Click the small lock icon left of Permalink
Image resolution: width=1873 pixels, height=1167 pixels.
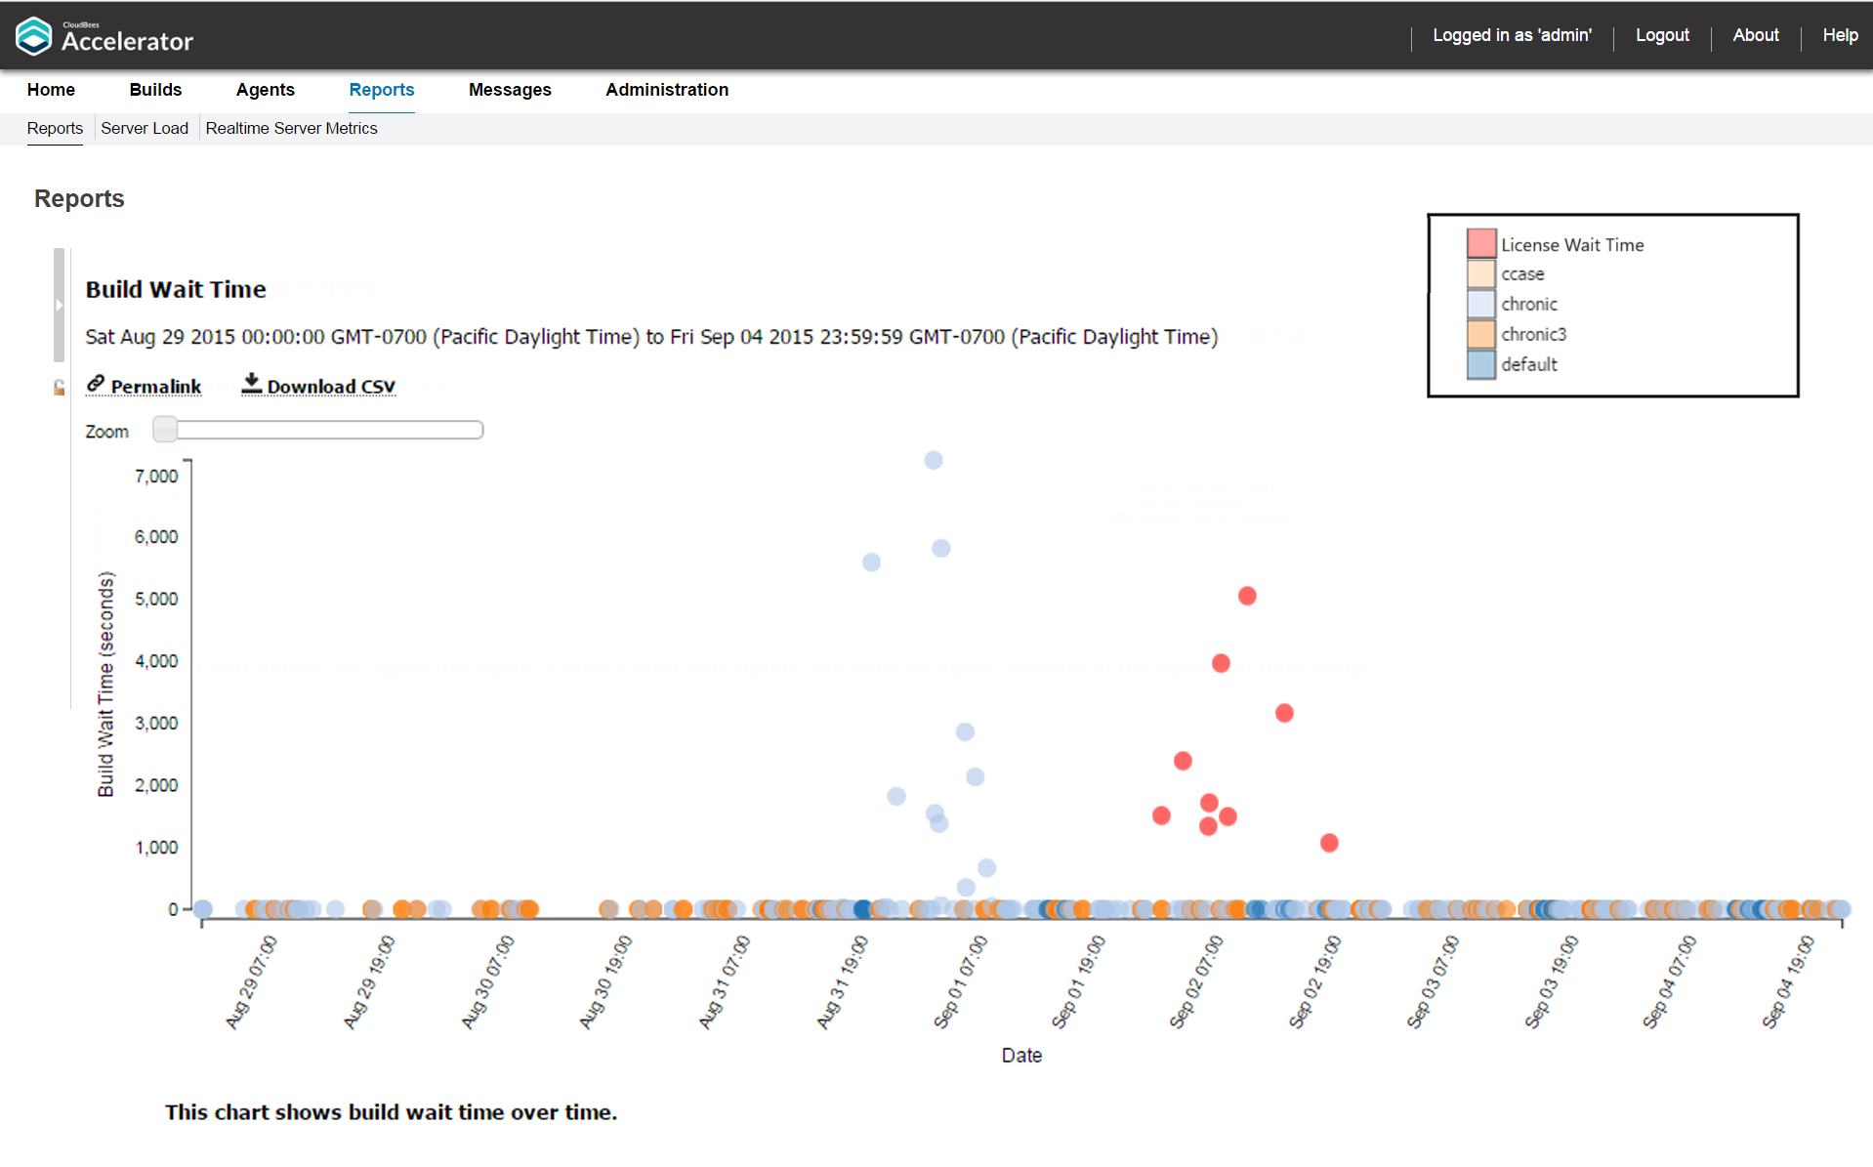pyautogui.click(x=59, y=388)
